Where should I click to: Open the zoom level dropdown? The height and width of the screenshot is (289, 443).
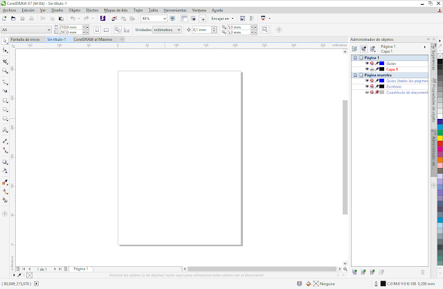click(164, 19)
